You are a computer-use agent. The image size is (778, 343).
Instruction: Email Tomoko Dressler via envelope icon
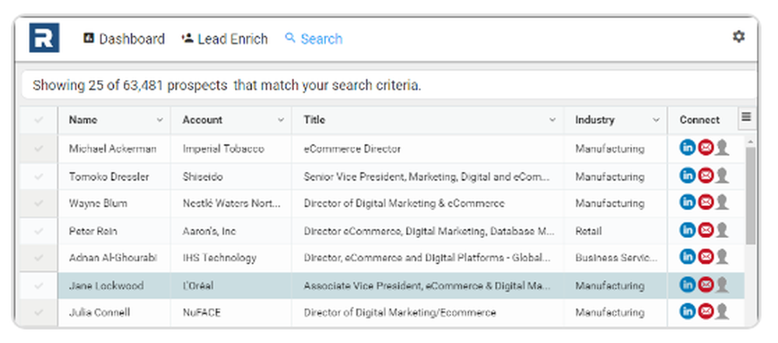click(x=706, y=176)
